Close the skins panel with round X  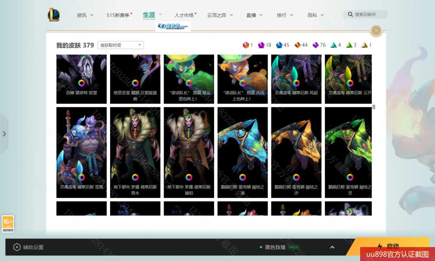376,30
